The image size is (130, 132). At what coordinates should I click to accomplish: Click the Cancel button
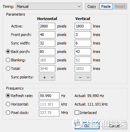pos(115,126)
